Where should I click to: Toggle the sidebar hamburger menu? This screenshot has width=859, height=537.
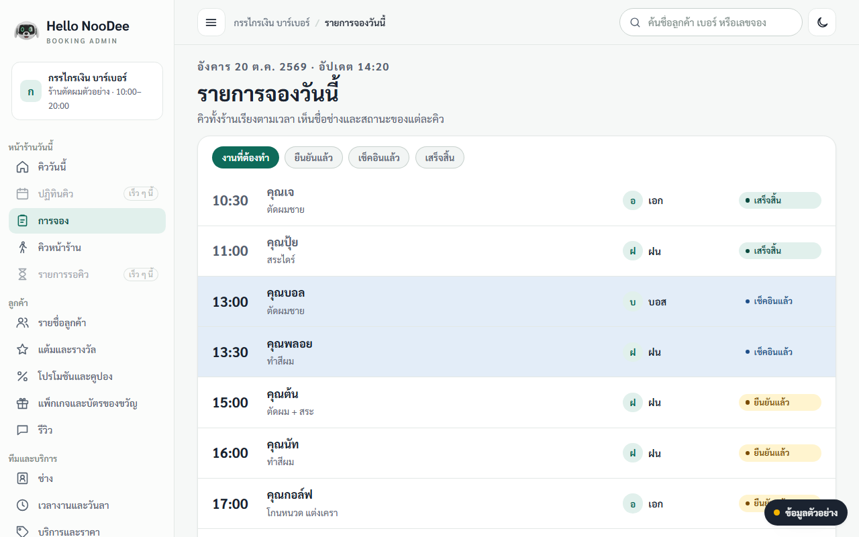click(211, 22)
